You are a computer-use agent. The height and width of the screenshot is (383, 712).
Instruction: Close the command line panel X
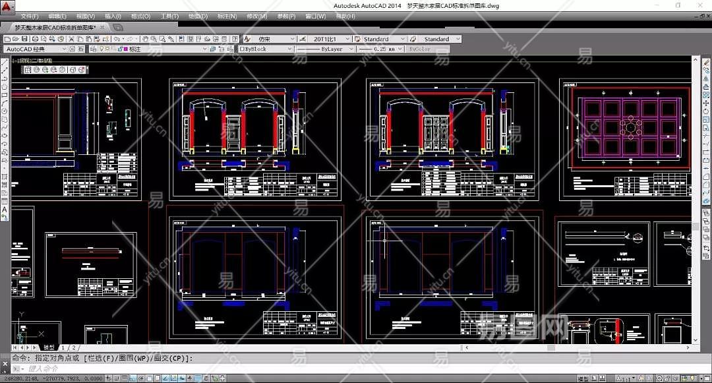(x=5, y=363)
